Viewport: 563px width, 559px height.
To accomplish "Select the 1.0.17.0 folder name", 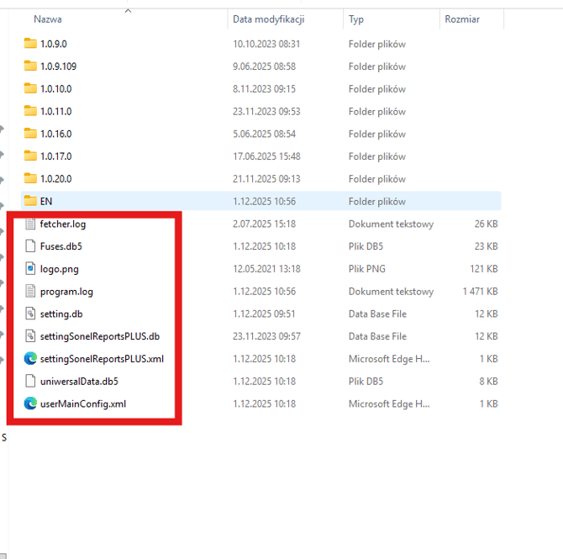I will point(56,156).
